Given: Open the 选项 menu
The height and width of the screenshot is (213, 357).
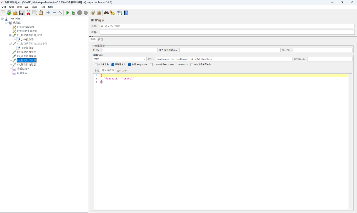Looking at the screenshot, I should (x=35, y=7).
